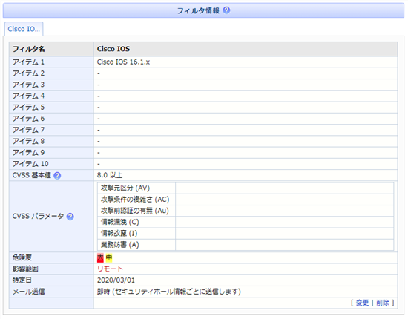Screen dimensions: 408x319
Task: Click the アイテム 4 row label
Action: tap(28, 96)
